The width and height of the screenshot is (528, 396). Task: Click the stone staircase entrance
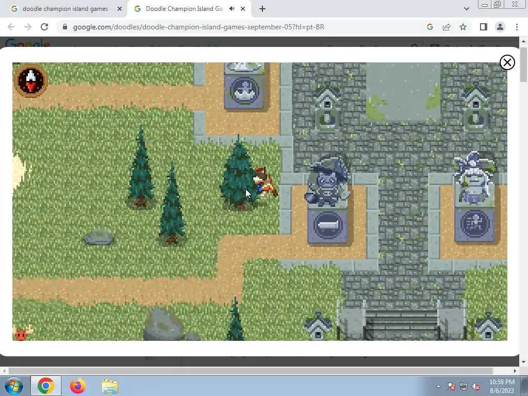tap(401, 324)
